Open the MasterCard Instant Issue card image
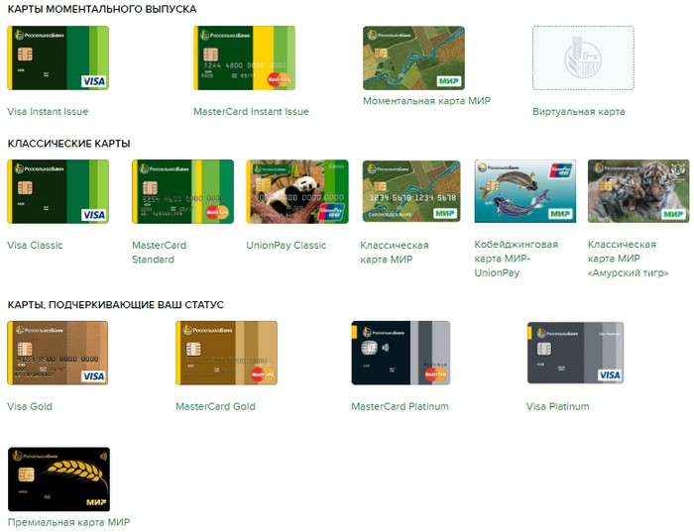694x532 pixels. point(244,57)
